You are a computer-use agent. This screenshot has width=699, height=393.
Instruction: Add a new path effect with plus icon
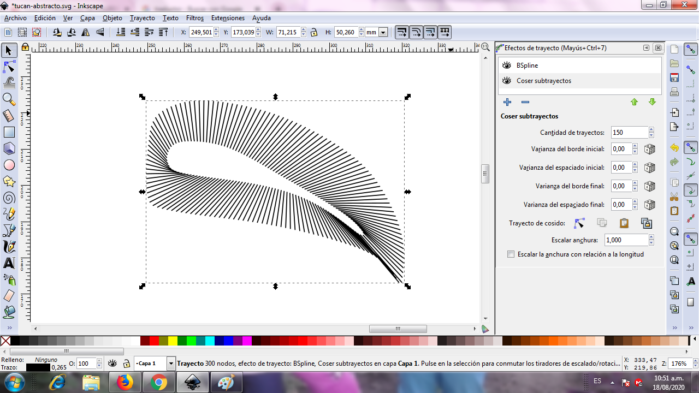click(507, 102)
